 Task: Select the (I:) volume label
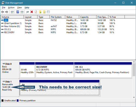6,20
